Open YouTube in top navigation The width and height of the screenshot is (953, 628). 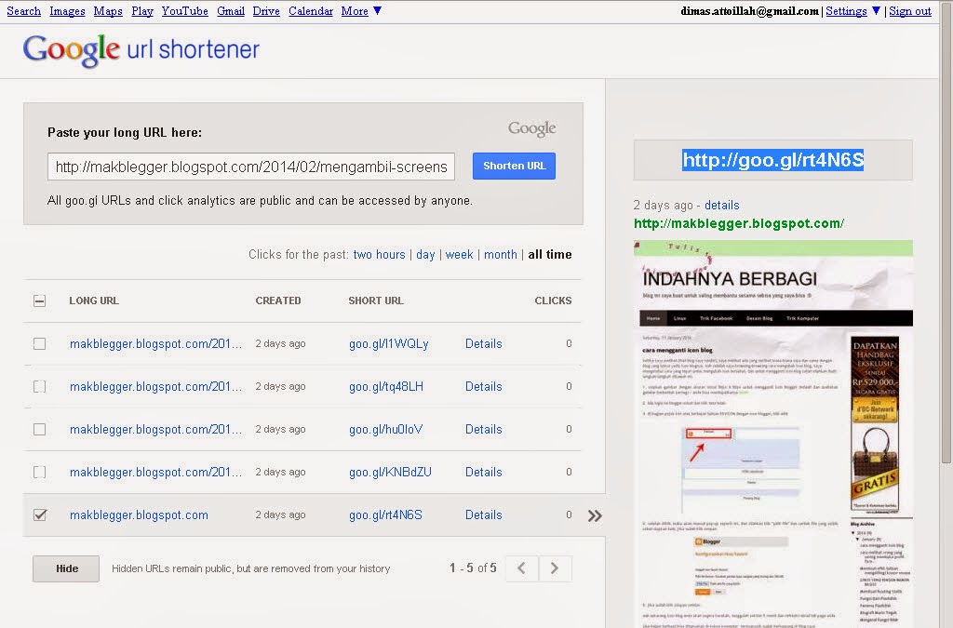click(185, 11)
